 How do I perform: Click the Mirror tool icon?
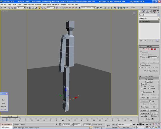click(x=98, y=8)
